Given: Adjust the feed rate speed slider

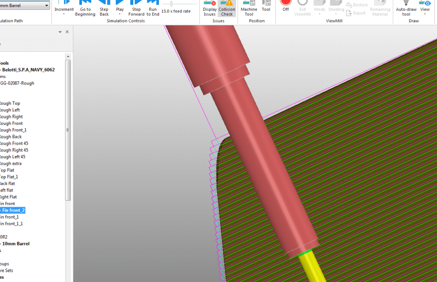Looking at the screenshot, I should (x=172, y=4).
